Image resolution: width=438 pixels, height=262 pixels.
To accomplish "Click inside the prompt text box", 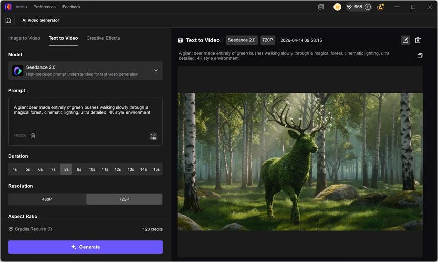I will click(85, 120).
